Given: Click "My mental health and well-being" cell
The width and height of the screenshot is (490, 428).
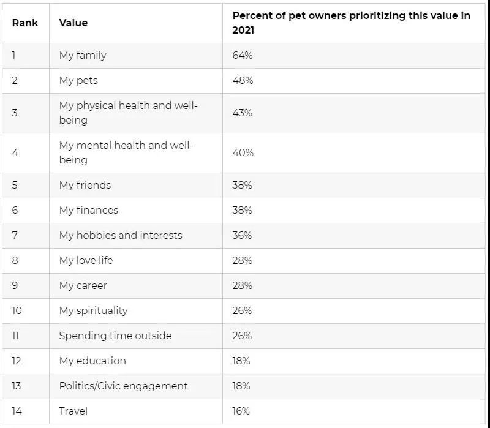Looking at the screenshot, I should click(126, 152).
